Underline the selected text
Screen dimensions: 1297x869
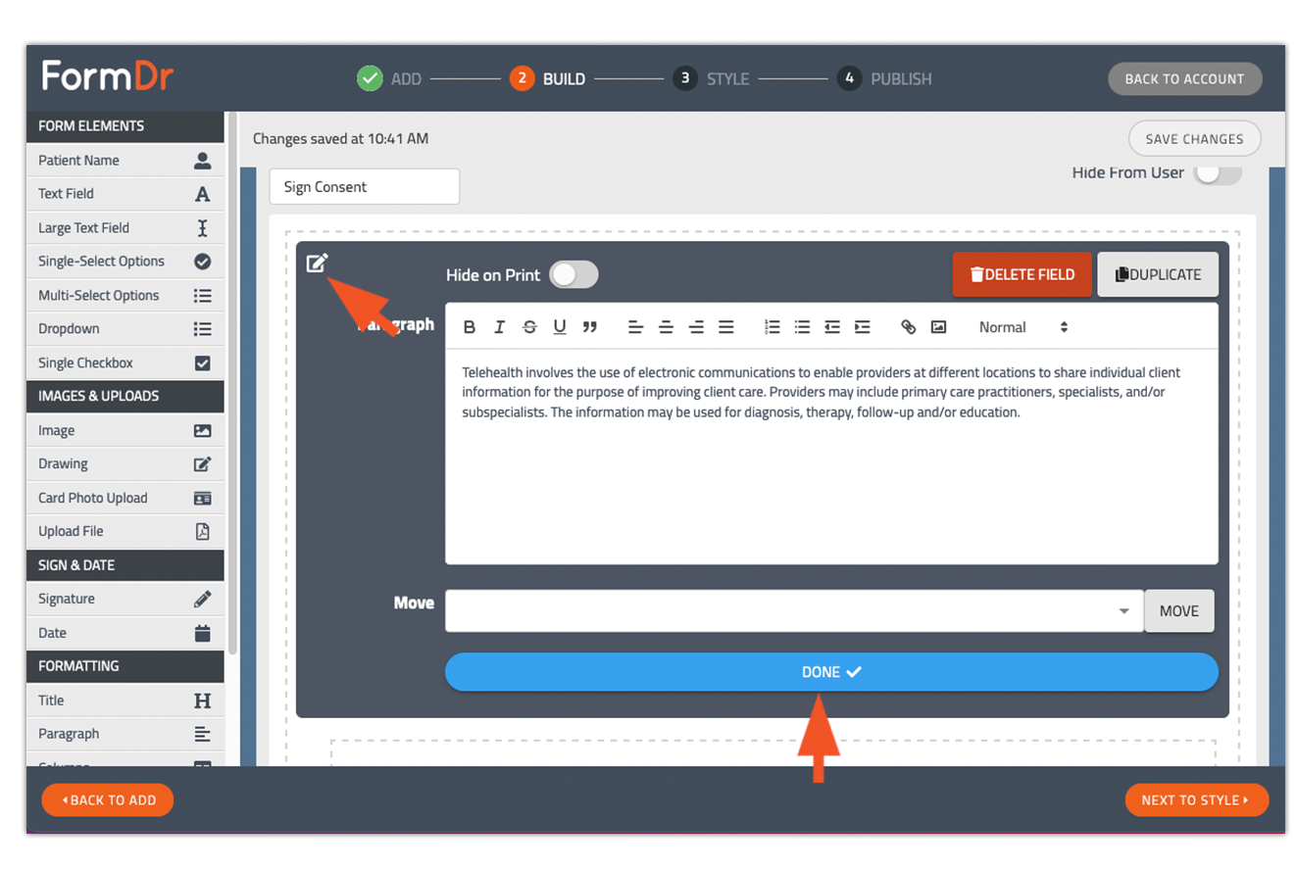[x=560, y=327]
